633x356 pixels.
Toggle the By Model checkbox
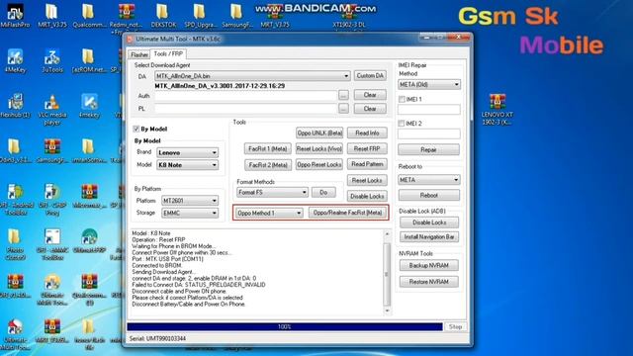pos(136,129)
